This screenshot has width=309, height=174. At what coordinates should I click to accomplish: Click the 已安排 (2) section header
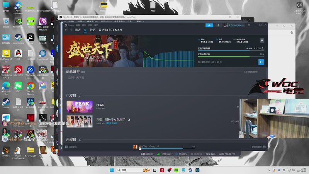pos(74,96)
